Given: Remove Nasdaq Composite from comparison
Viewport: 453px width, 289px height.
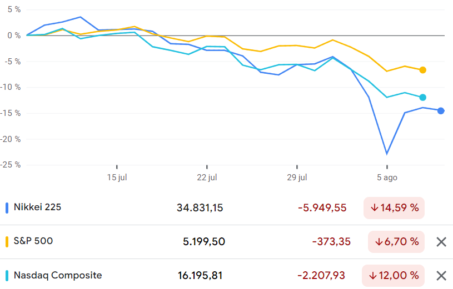Looking at the screenshot, I should click(x=441, y=276).
